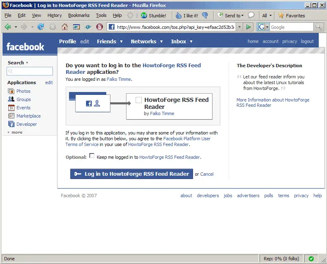This screenshot has height=264, width=327.
Task: Click the Groups icon in Applications list
Action: point(11,99)
